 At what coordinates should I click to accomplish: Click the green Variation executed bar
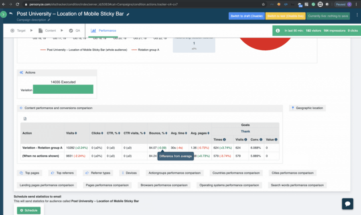point(63,89)
